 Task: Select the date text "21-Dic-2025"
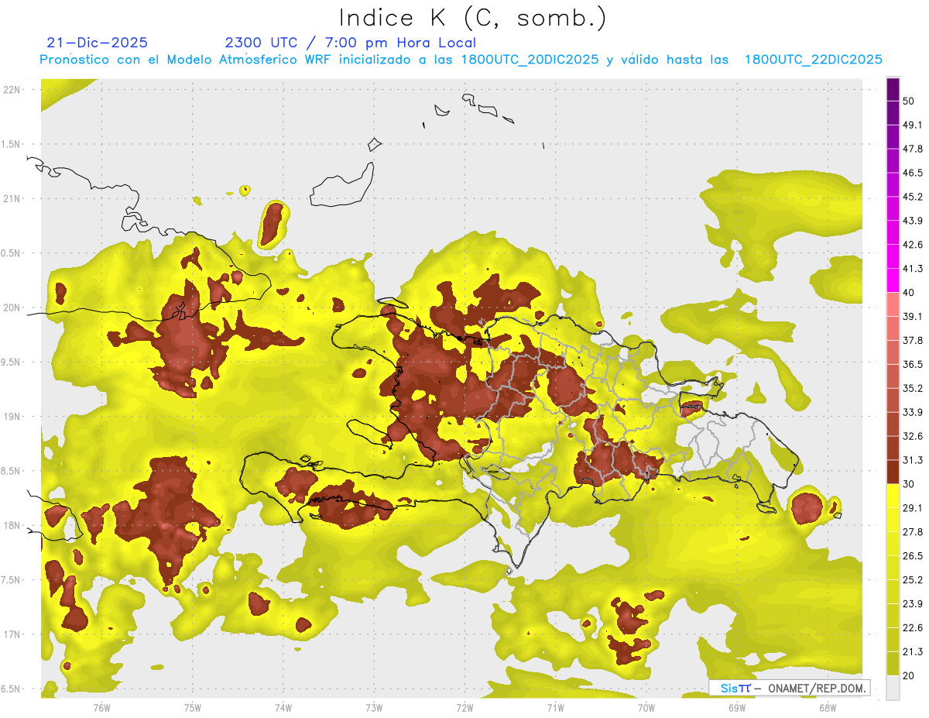tap(97, 43)
